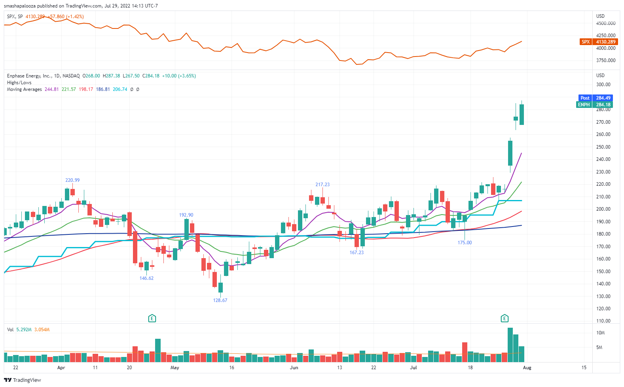
Task: Click the high value H287.38
Action: click(112, 76)
